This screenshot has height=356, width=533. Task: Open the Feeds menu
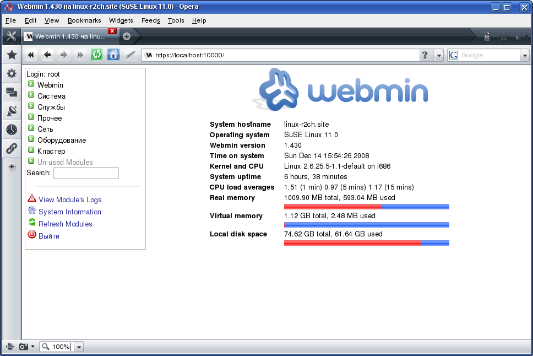tap(150, 20)
